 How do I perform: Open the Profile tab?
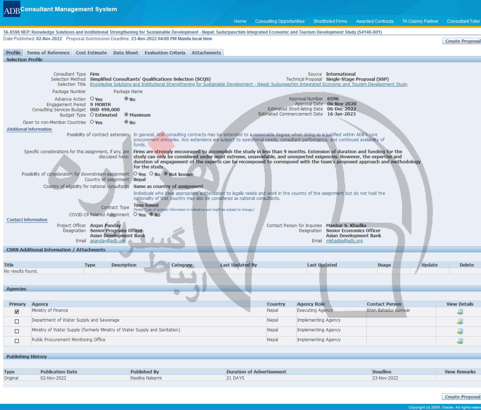point(13,53)
